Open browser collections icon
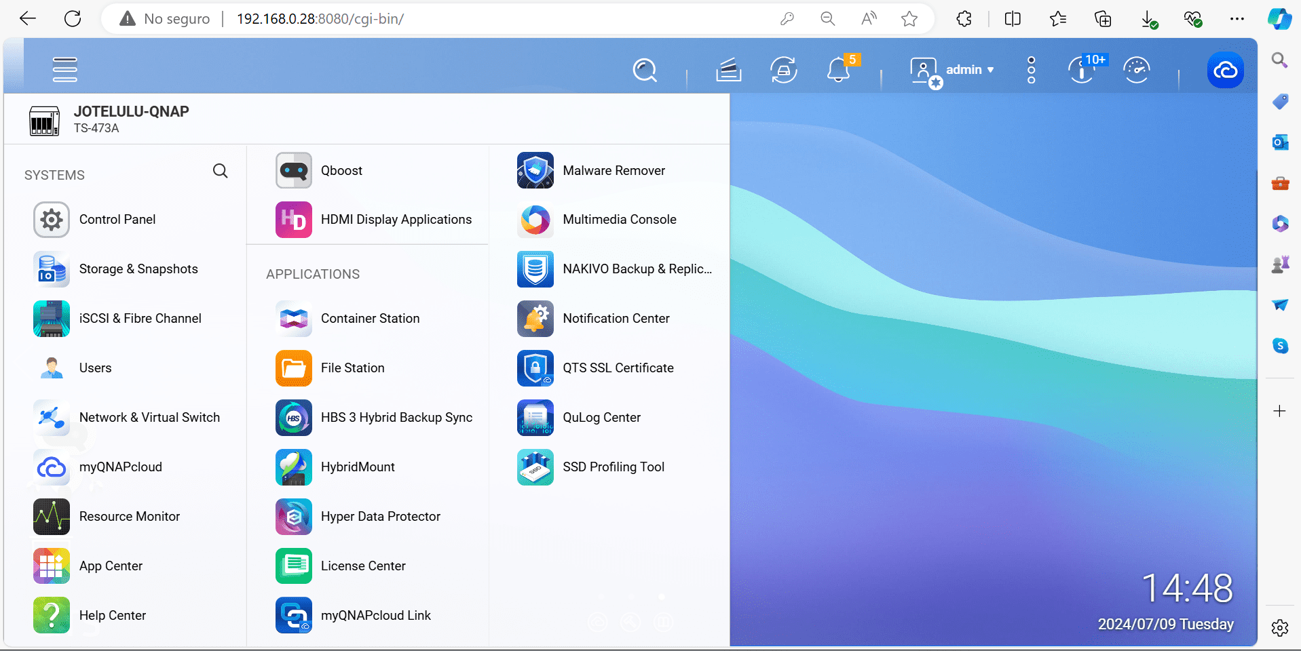The image size is (1301, 651). (x=1103, y=19)
